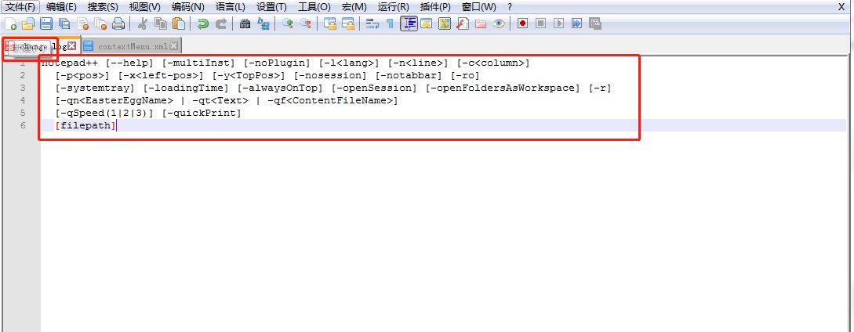Open the Function List panel icon

coord(463,23)
